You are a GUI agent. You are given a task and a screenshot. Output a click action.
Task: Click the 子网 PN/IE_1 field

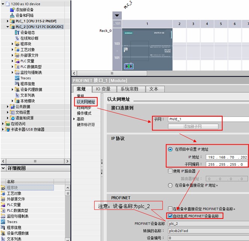(x=208, y=119)
